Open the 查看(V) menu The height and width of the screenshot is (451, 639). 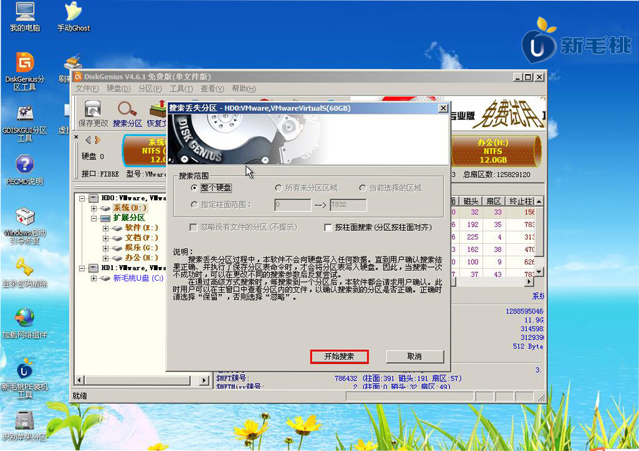pos(212,89)
